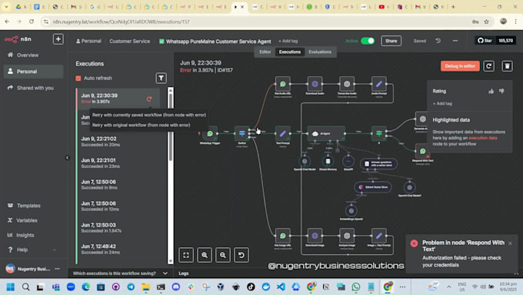
Task: Switch to the Evaluations tab
Action: 320,52
